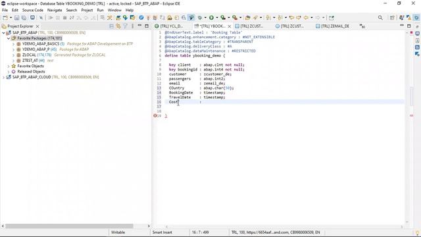
Task: Click Project Explorer scroll right arrow
Action: coord(149,226)
